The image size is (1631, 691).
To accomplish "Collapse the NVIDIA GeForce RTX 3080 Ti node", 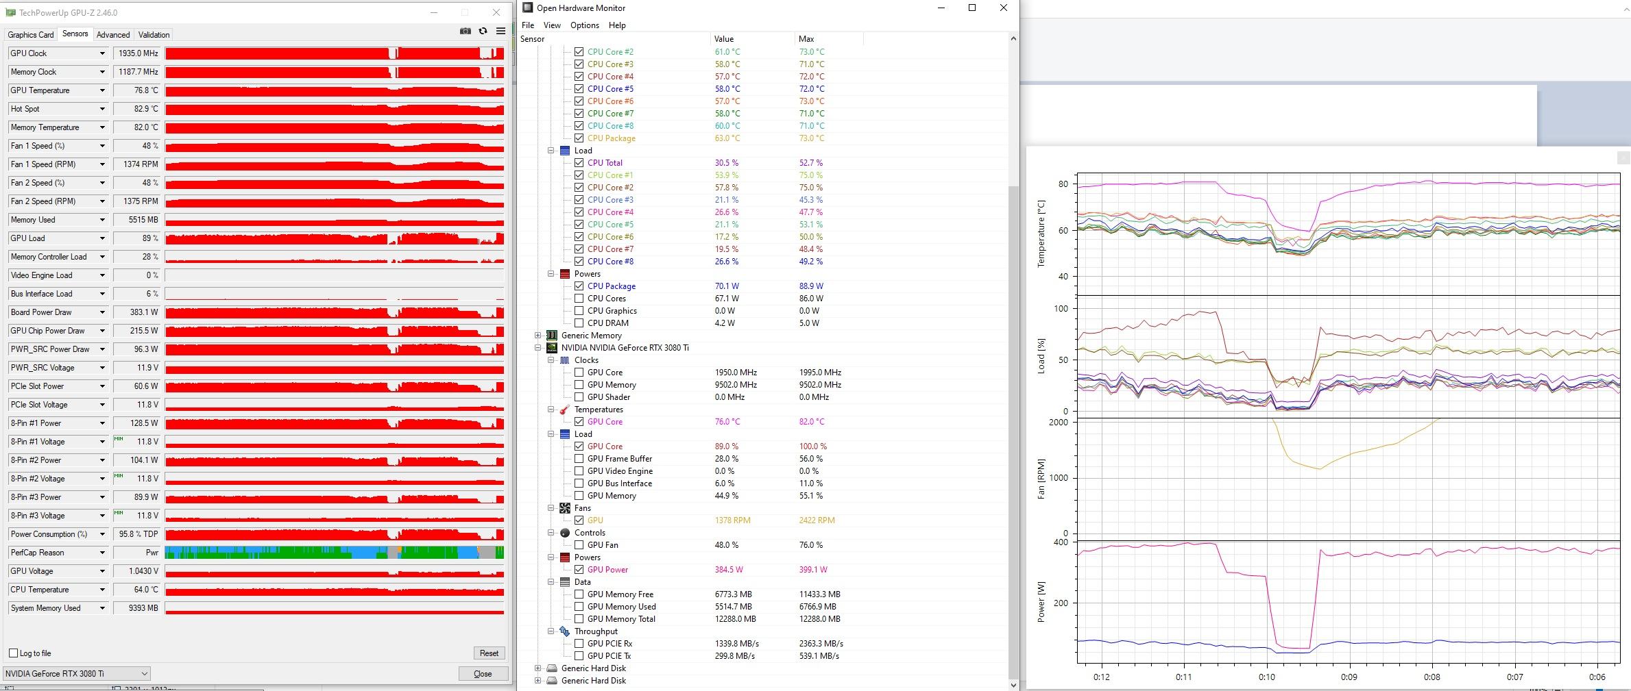I will click(x=538, y=348).
